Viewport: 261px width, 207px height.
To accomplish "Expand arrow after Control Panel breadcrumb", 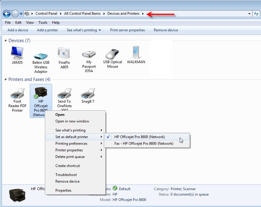I will pyautogui.click(x=61, y=14).
